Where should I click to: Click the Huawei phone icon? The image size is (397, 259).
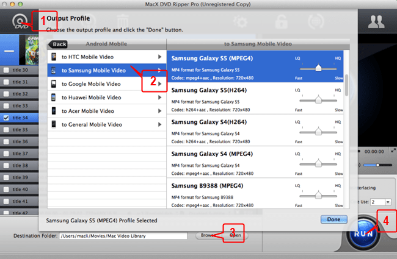point(54,98)
